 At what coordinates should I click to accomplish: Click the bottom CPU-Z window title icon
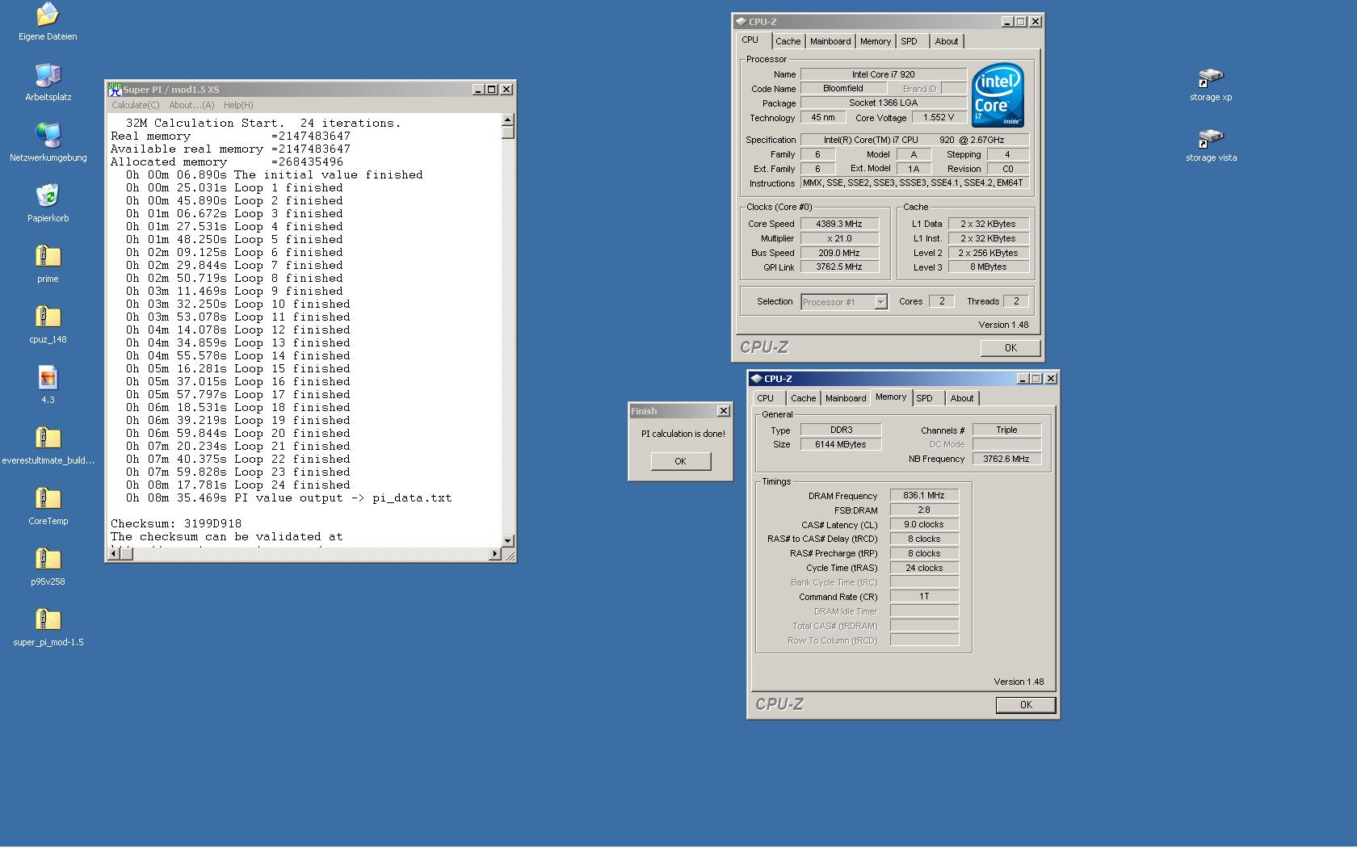tap(756, 378)
